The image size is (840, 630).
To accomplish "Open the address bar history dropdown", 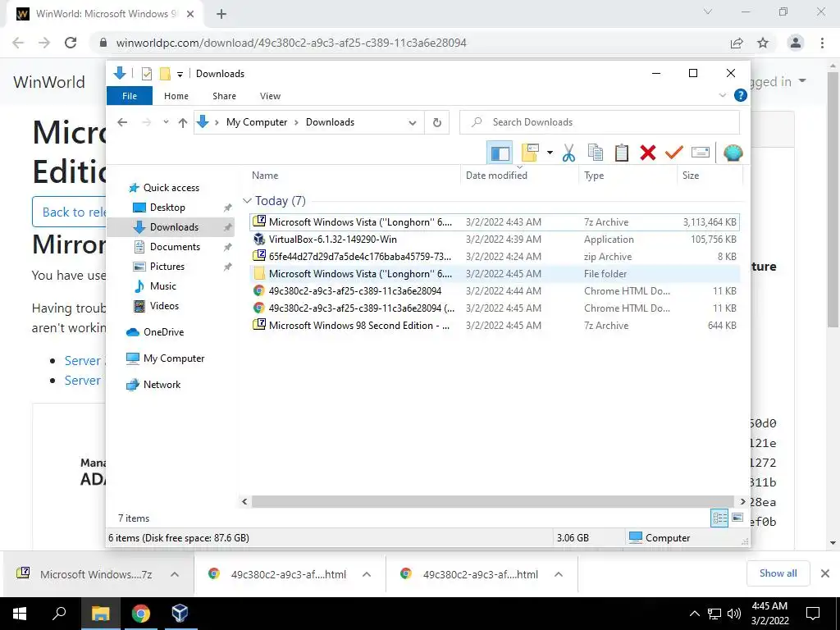I will coord(413,122).
